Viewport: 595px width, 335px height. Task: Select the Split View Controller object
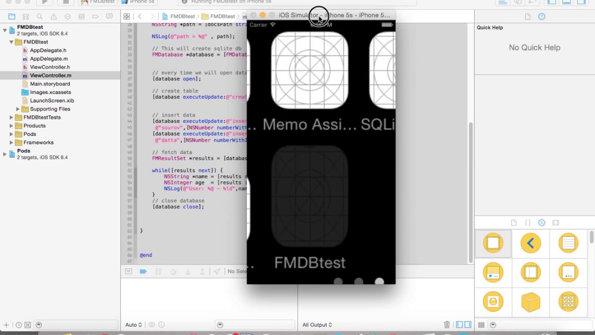click(531, 273)
